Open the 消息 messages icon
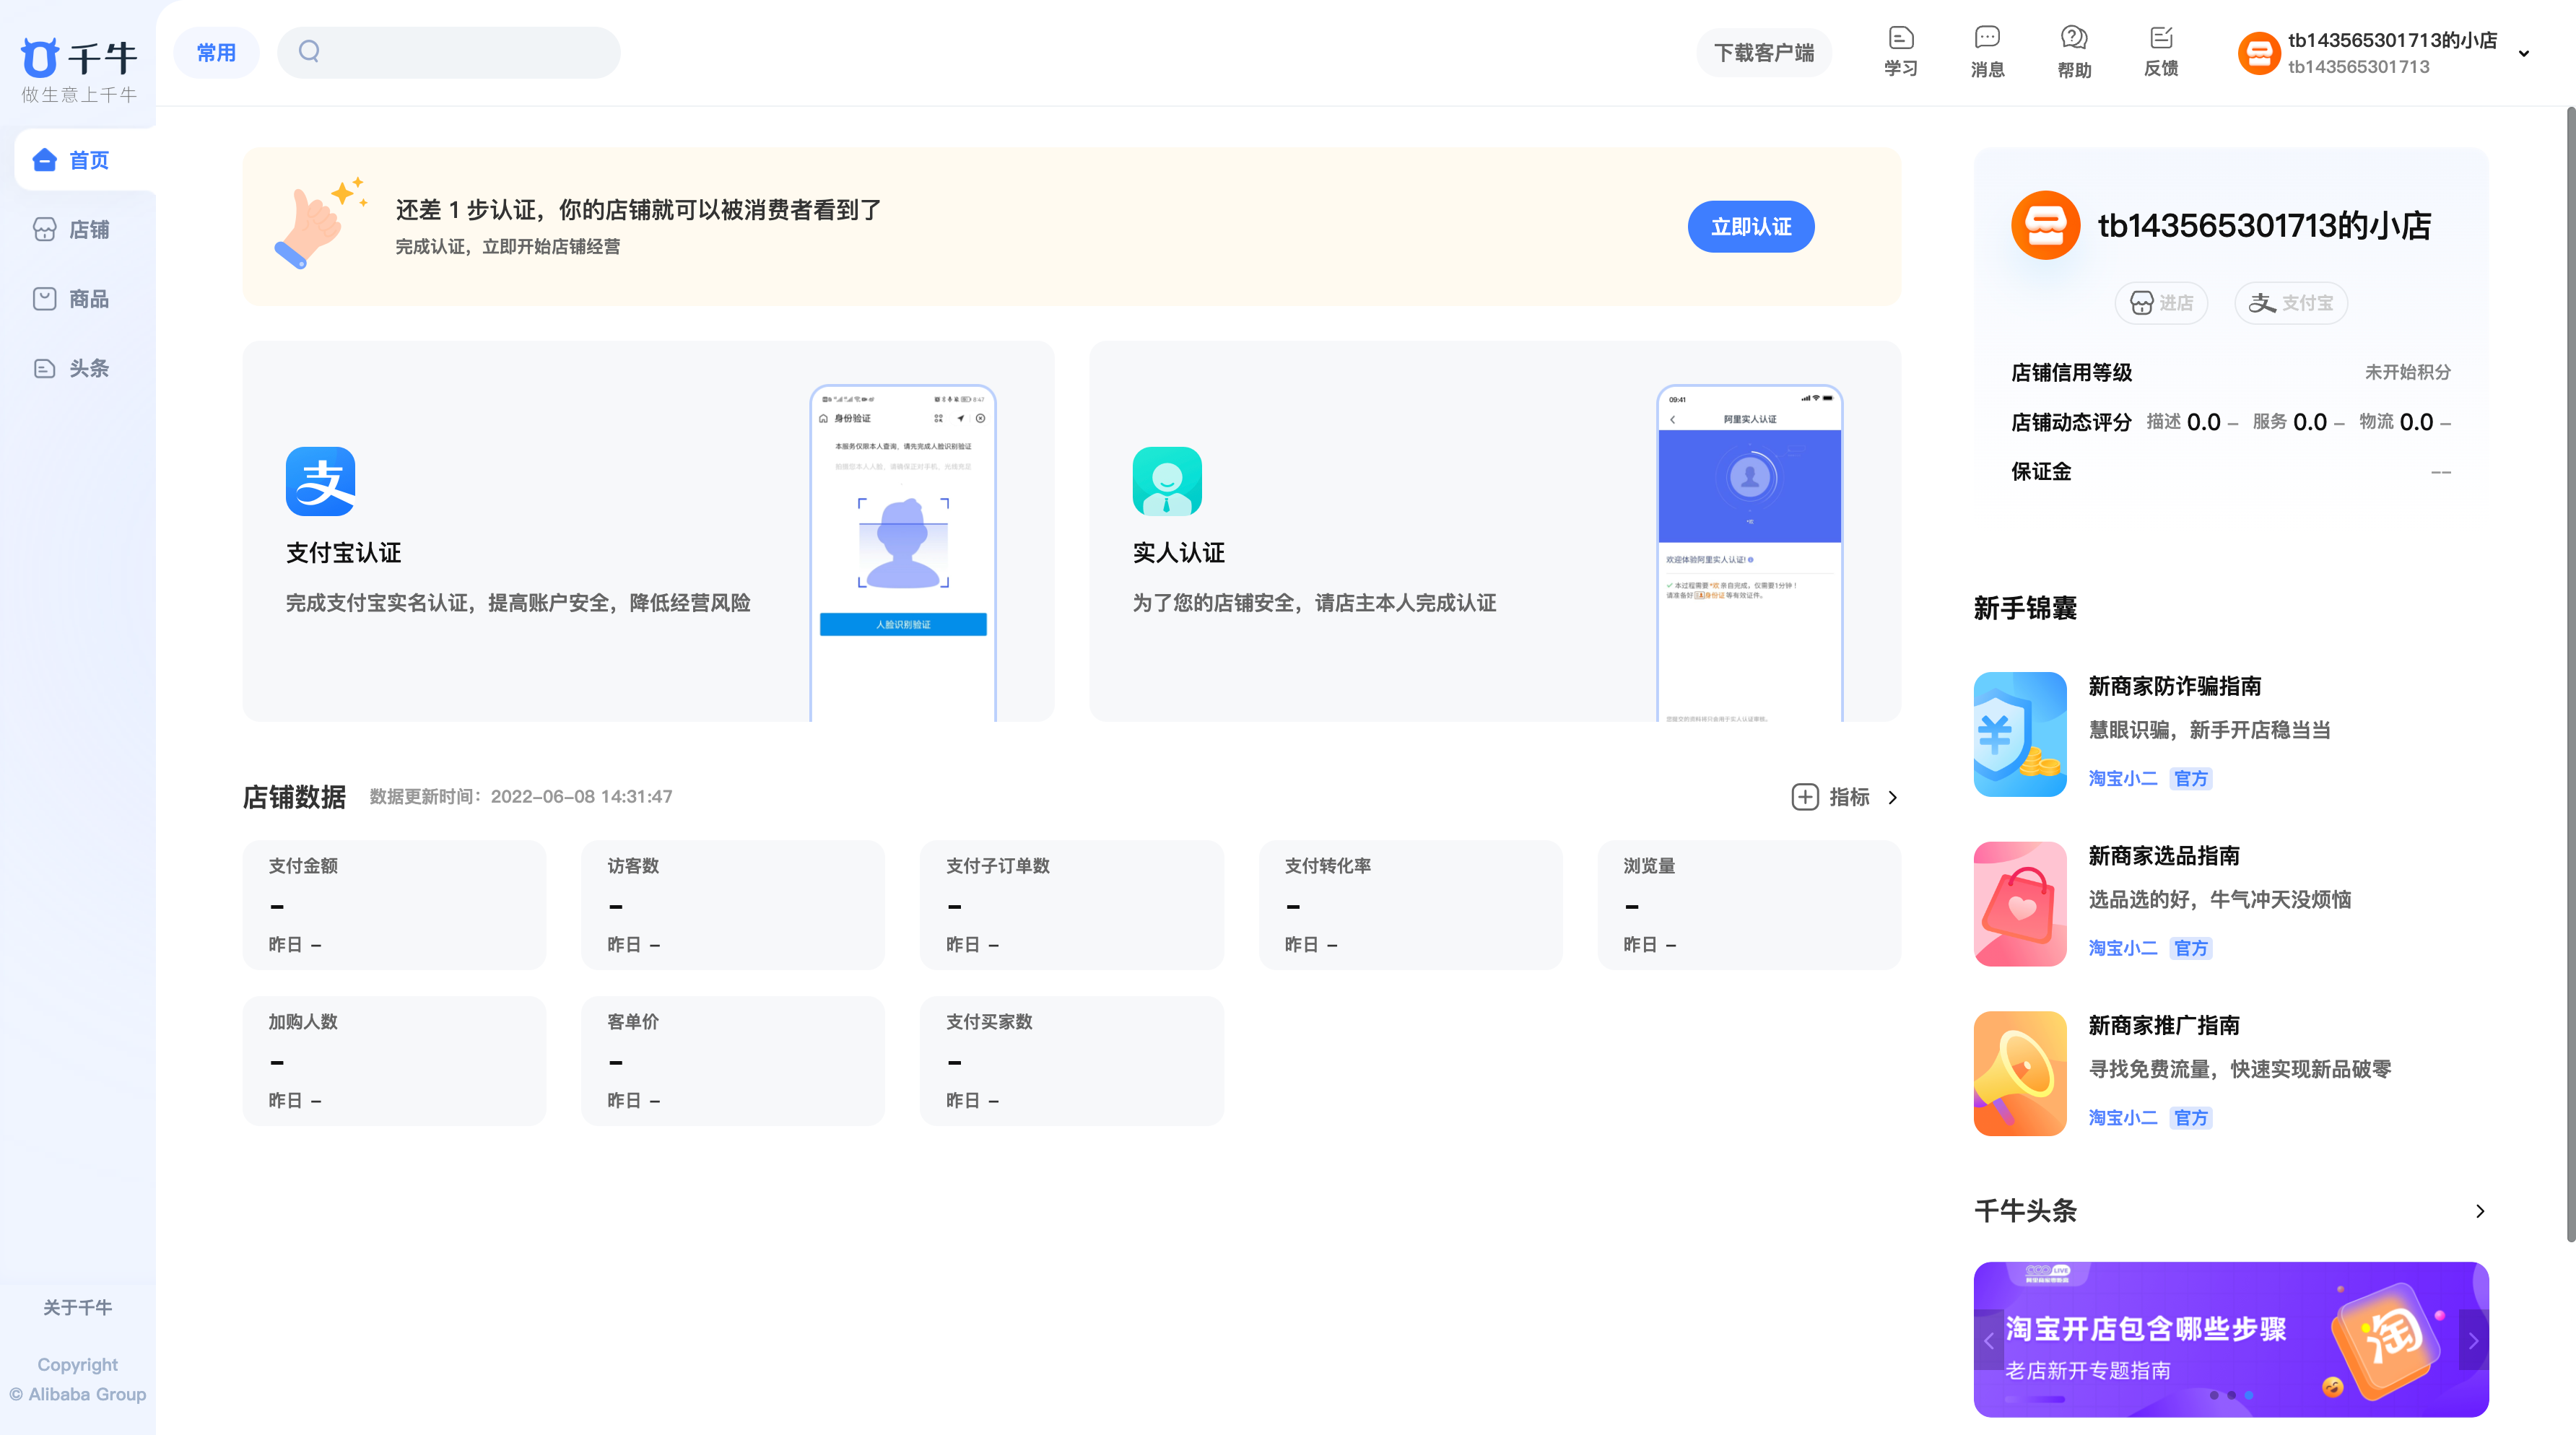Screen dimensions: 2576x1435 [1987, 52]
